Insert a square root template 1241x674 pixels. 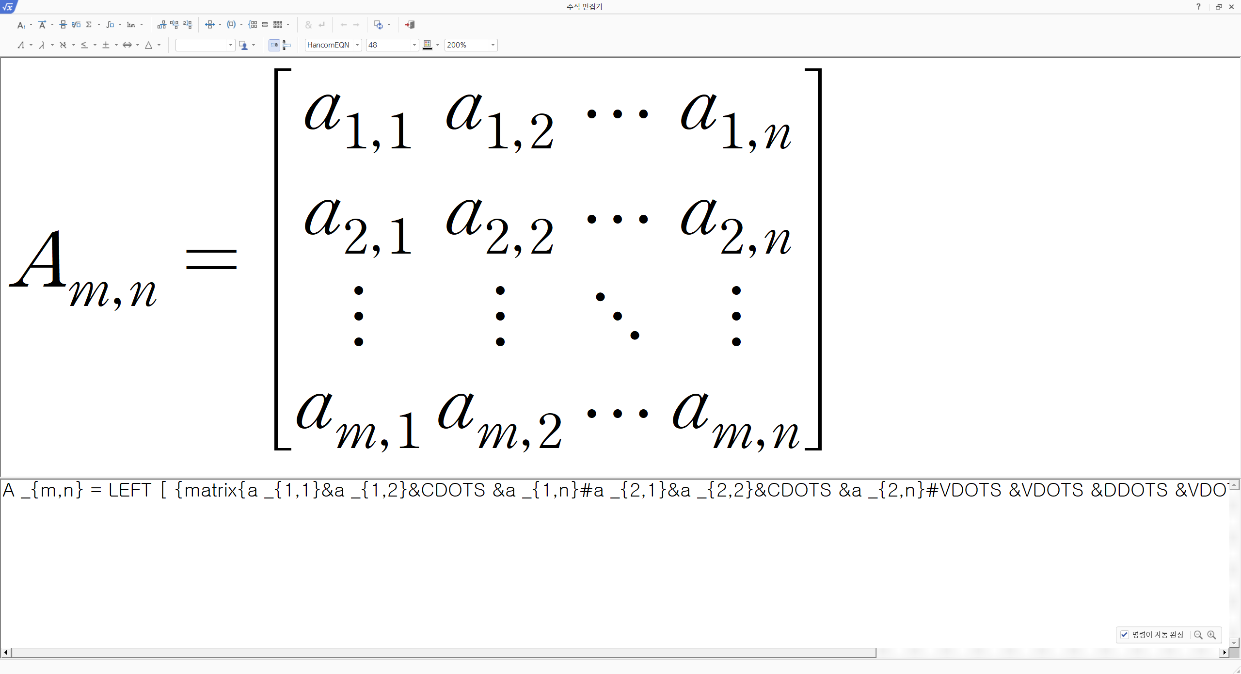click(76, 25)
